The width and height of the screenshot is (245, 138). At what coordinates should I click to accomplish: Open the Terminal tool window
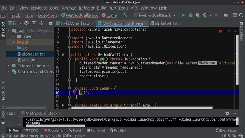95,130
